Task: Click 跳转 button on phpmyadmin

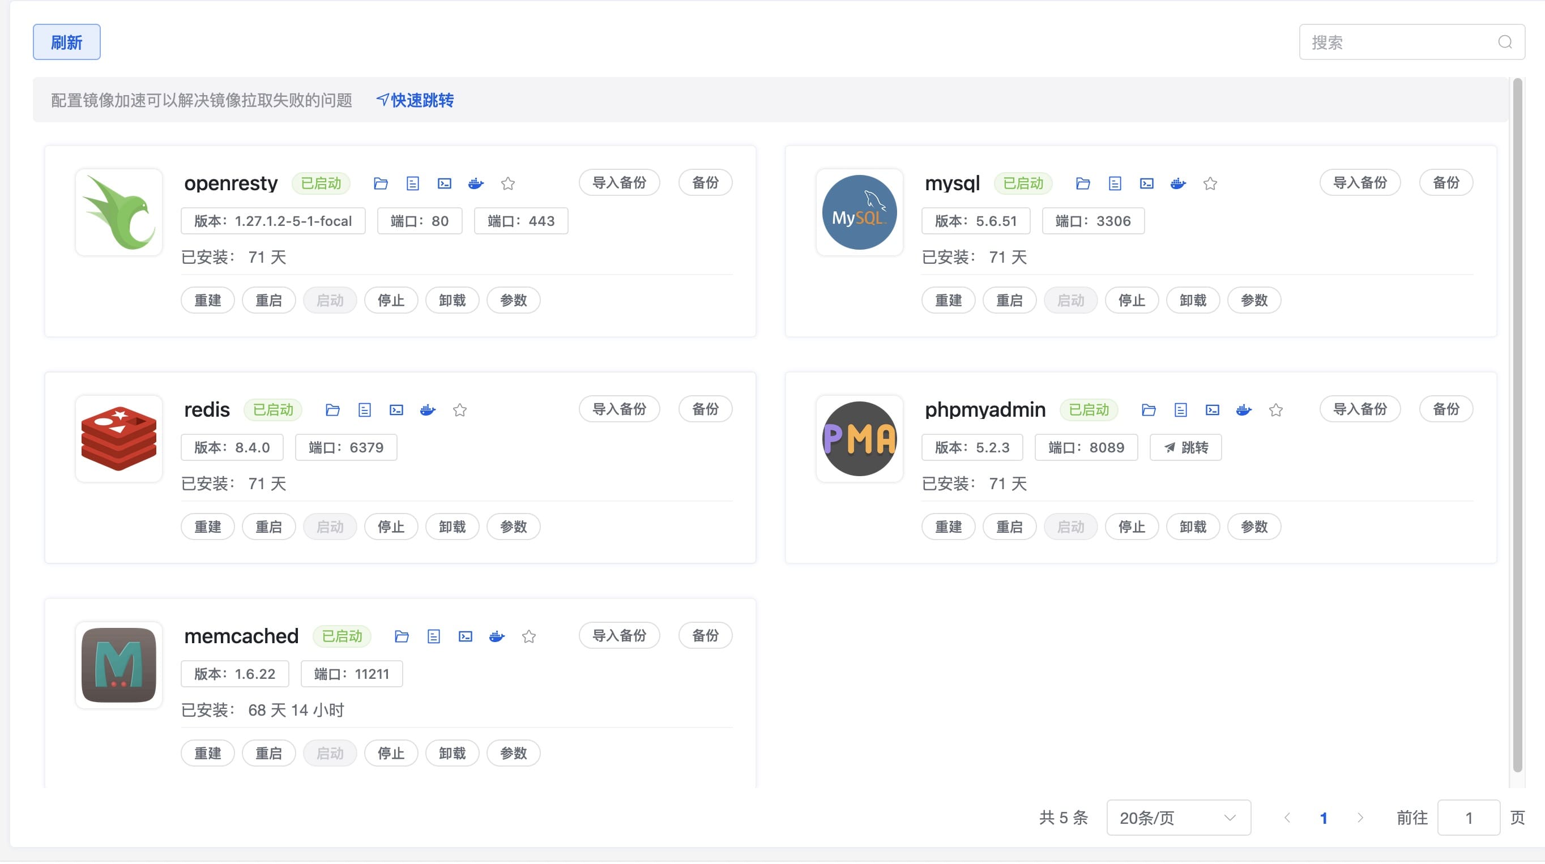Action: (x=1185, y=448)
